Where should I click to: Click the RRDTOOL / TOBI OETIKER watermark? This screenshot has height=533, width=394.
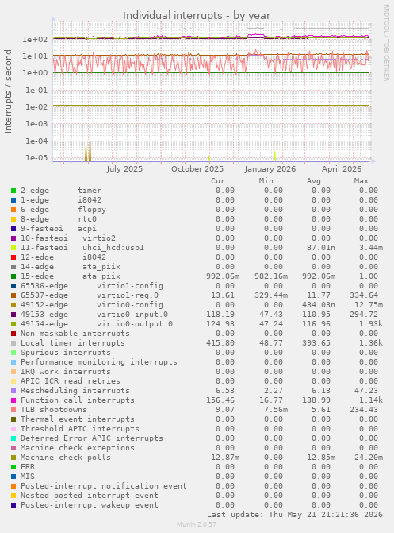click(387, 42)
